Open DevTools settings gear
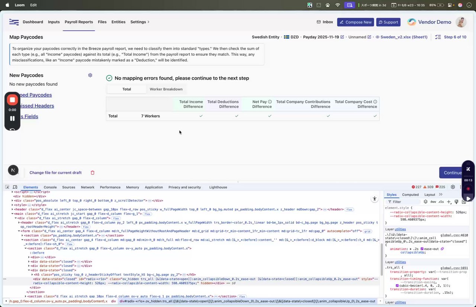The image size is (476, 307). (453, 187)
